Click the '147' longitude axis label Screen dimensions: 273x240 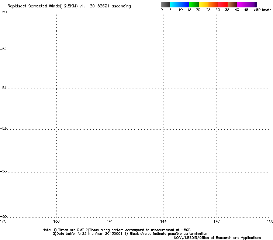pyautogui.click(x=217, y=221)
